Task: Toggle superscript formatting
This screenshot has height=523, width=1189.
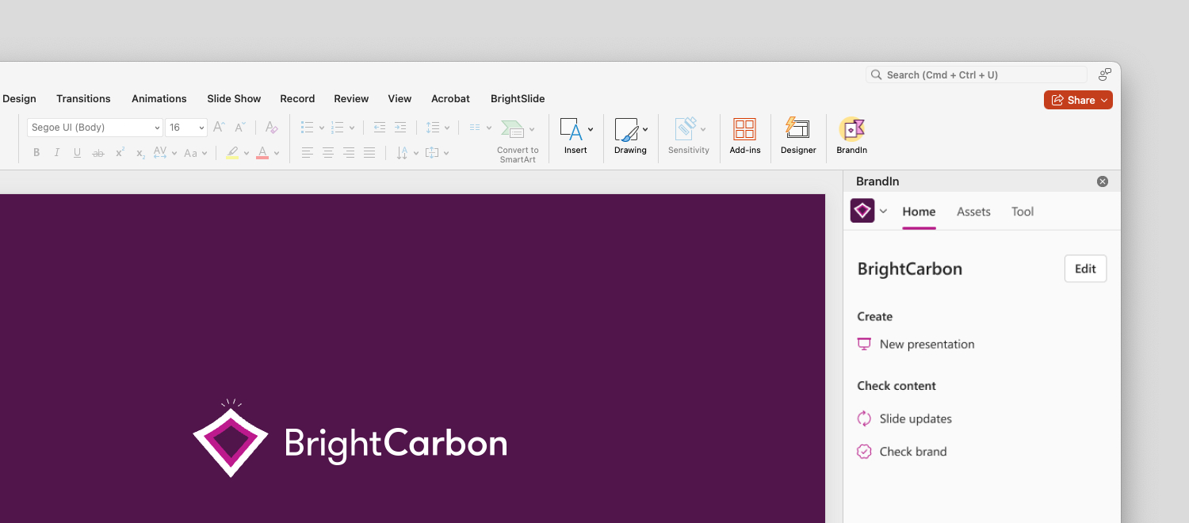Action: (120, 153)
